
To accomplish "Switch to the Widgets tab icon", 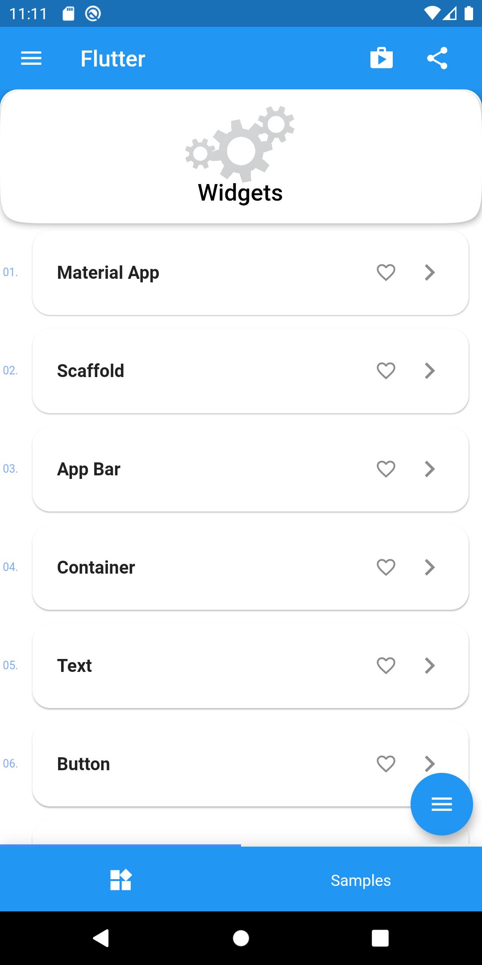I will click(120, 880).
